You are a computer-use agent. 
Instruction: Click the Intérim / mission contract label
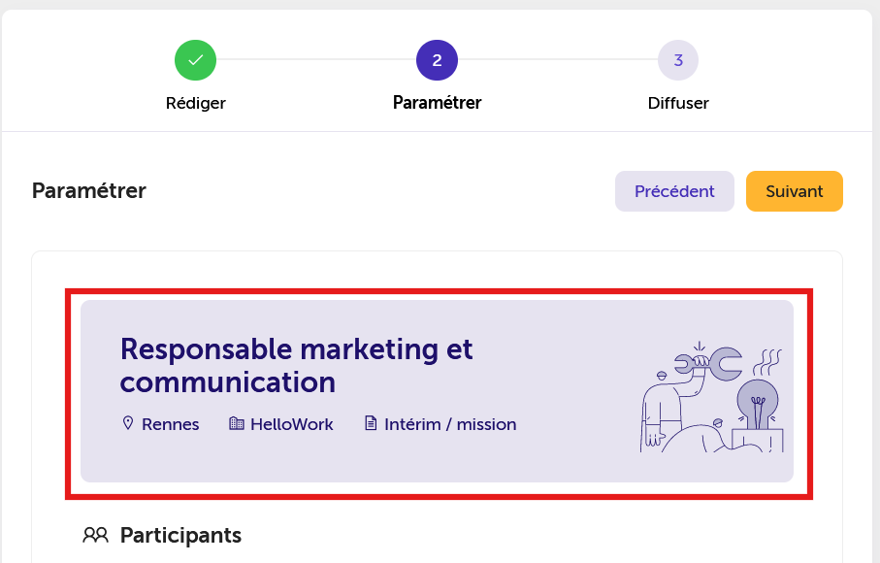(x=450, y=424)
